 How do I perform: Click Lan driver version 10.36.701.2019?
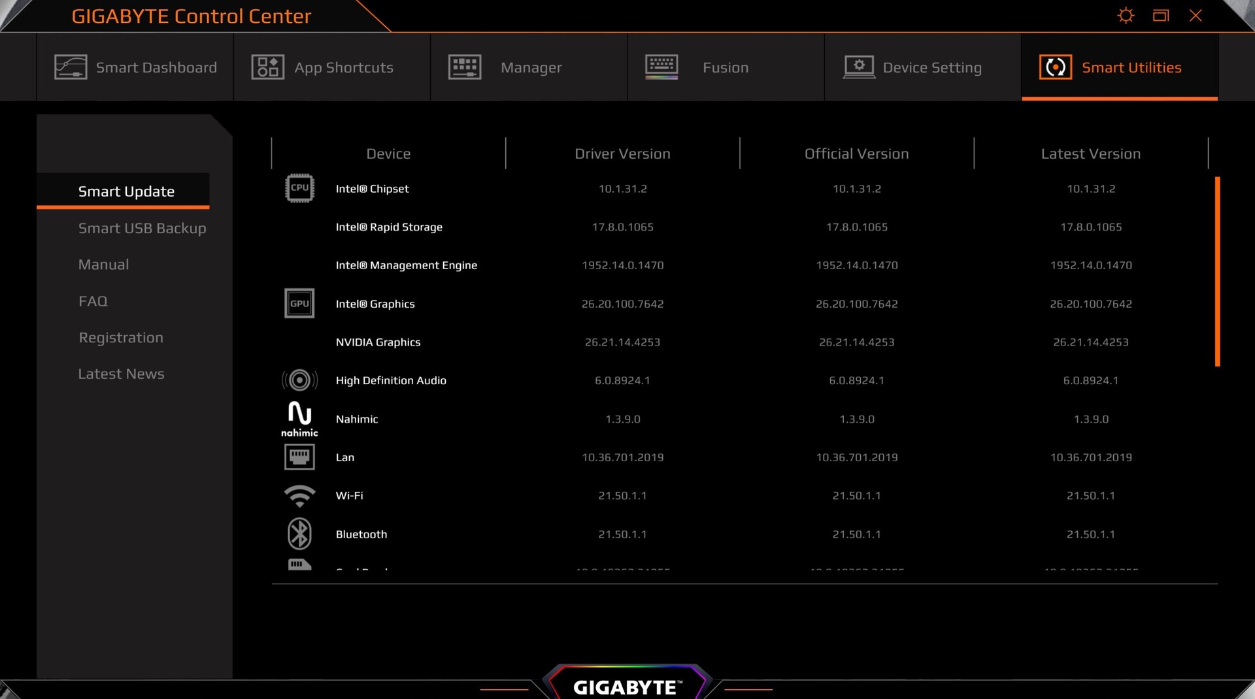point(622,457)
